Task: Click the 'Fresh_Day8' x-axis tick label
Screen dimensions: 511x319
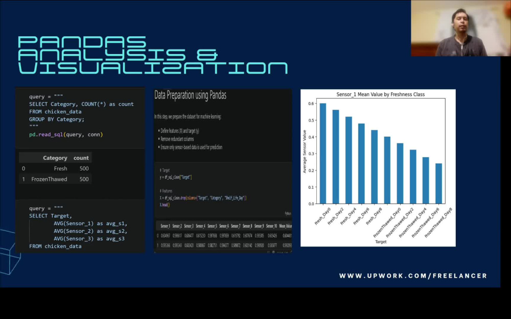Action: [374, 216]
